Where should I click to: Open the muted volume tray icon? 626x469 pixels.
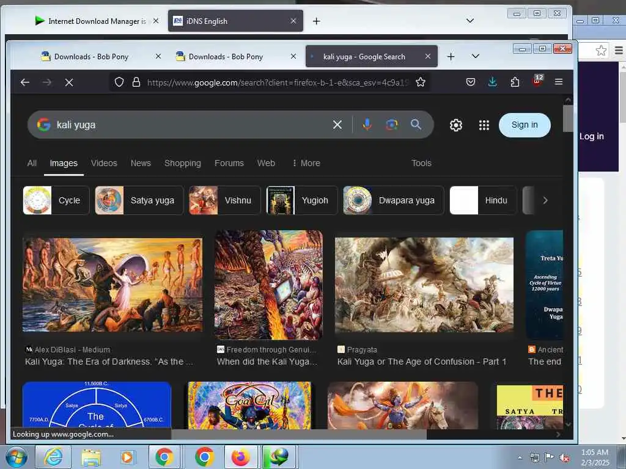point(564,458)
